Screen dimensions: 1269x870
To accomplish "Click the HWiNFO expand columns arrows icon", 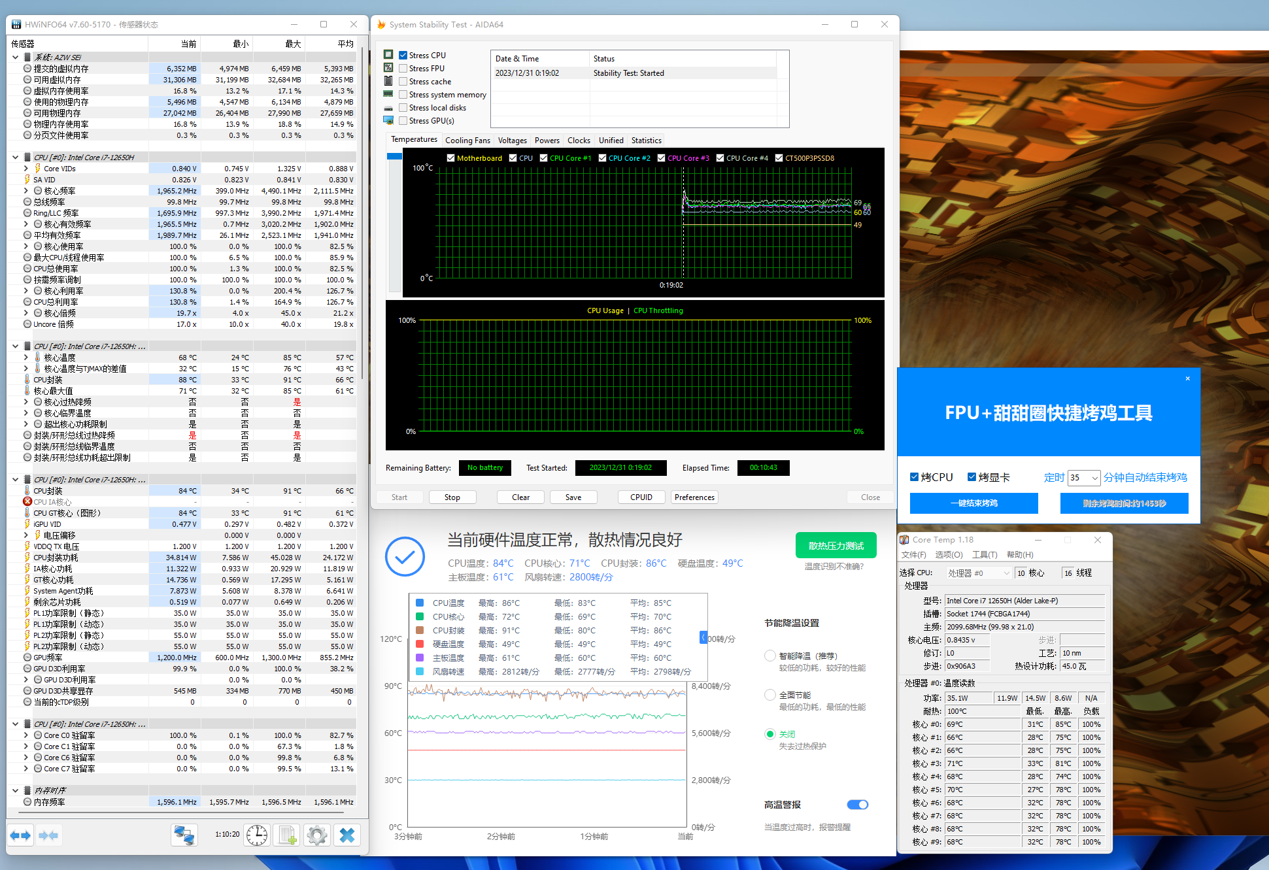I will pyautogui.click(x=20, y=835).
